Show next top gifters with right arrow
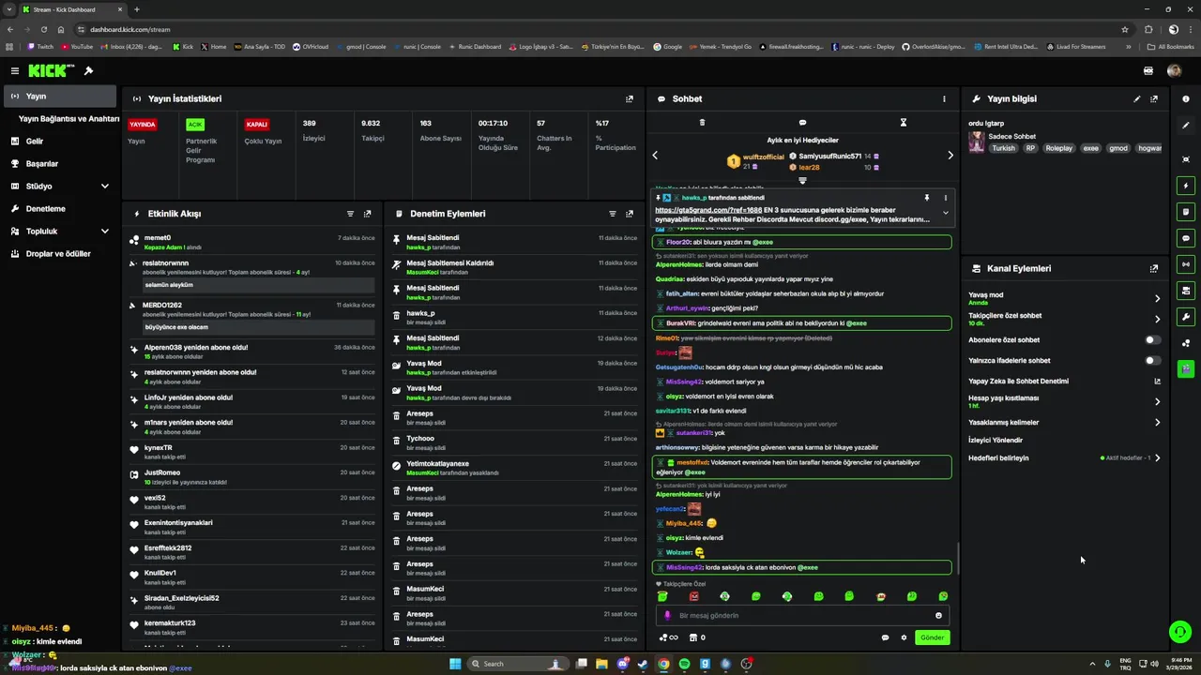Image resolution: width=1201 pixels, height=675 pixels. click(950, 156)
